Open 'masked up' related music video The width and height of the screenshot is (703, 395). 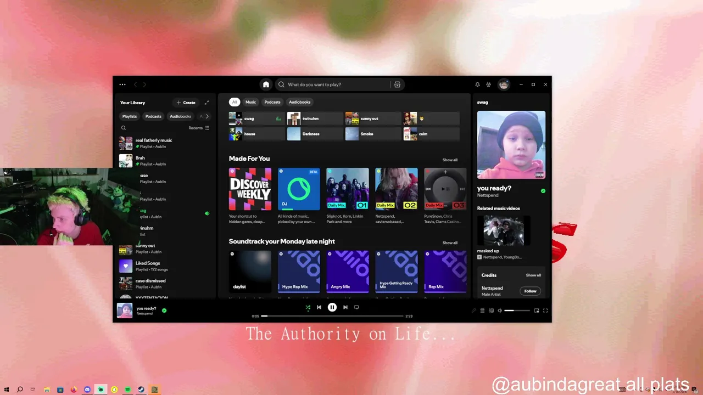pos(504,237)
